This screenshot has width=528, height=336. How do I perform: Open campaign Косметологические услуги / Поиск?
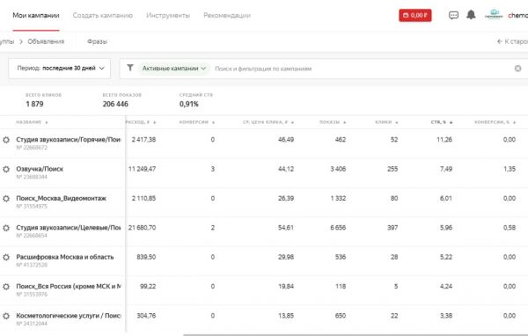69,316
